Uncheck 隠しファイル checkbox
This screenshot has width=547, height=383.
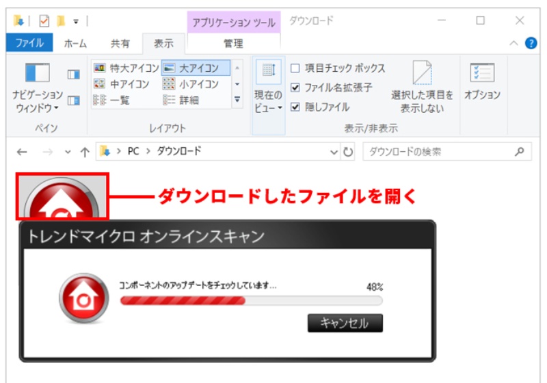pyautogui.click(x=295, y=107)
